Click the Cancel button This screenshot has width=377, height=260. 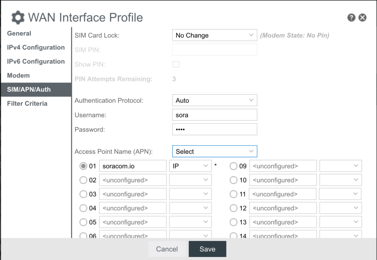[167, 249]
